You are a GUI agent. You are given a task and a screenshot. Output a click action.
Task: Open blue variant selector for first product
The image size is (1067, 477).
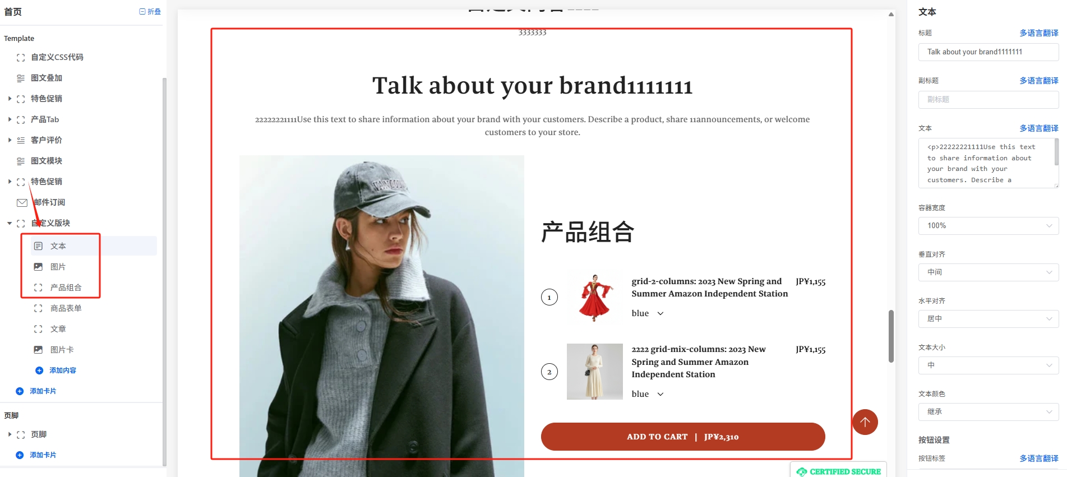coord(648,313)
